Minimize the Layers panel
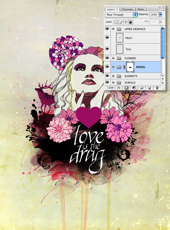The width and height of the screenshot is (170, 230). 160,7
